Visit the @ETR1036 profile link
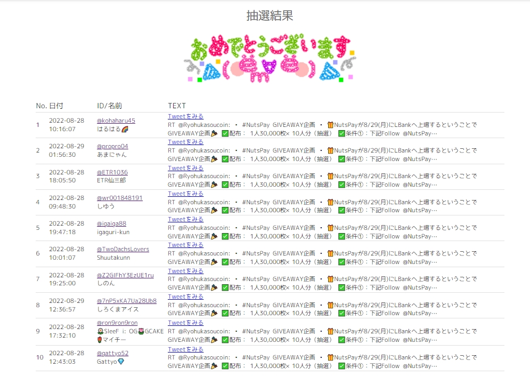Screen dimensions: 530x384 [112, 172]
